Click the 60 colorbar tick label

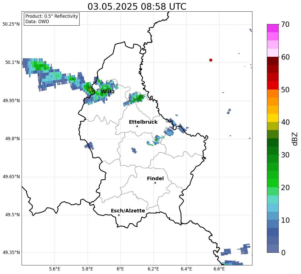pyautogui.click(x=285, y=57)
